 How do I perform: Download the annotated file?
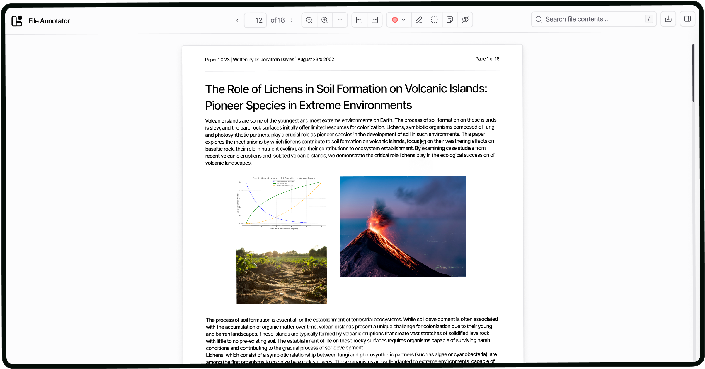pos(668,19)
